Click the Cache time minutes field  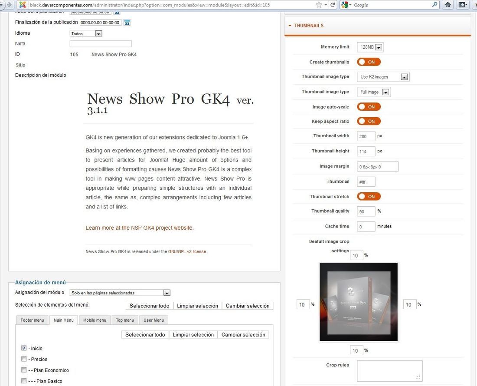tap(366, 227)
